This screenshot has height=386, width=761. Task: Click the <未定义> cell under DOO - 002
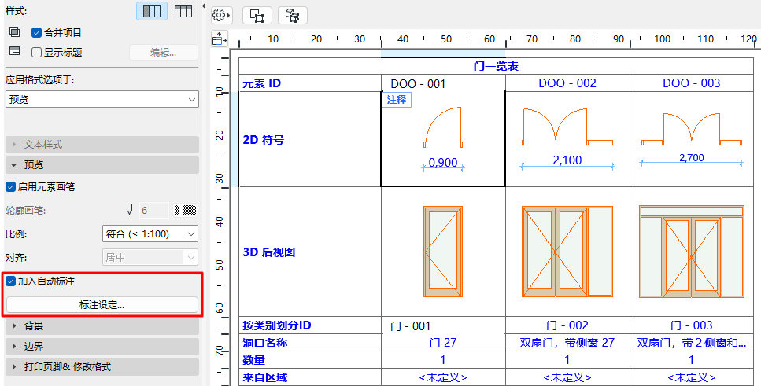pyautogui.click(x=567, y=377)
